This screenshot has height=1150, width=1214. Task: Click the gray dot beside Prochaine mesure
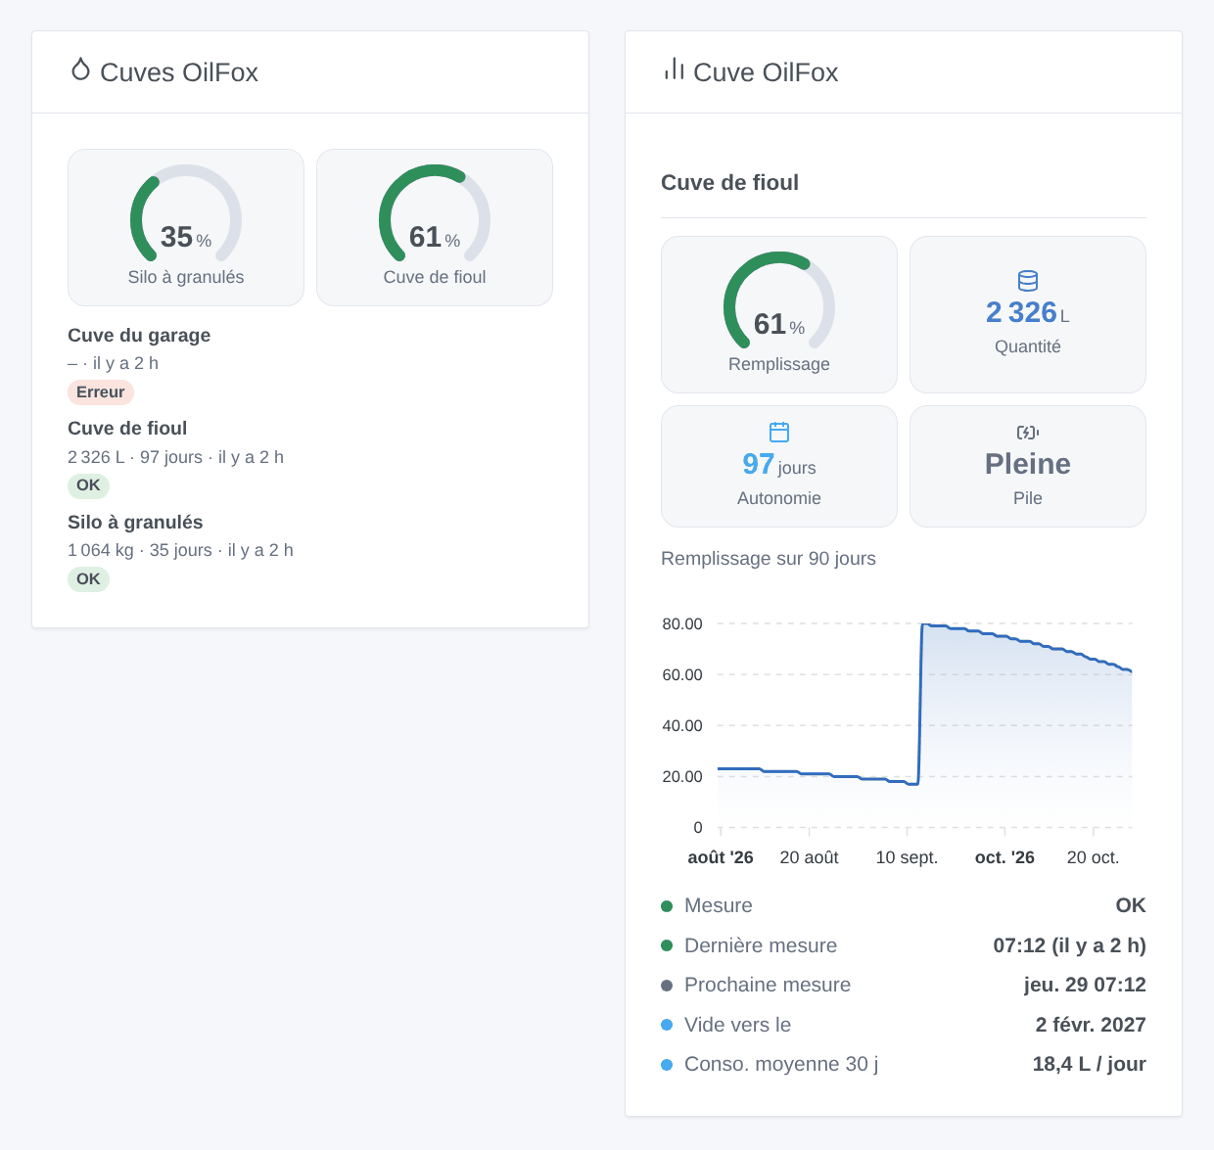667,986
